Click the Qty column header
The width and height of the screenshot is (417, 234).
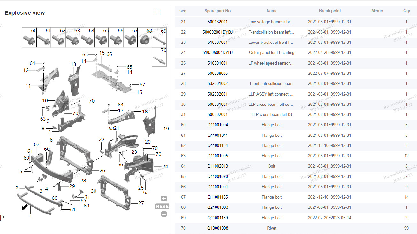pos(406,11)
